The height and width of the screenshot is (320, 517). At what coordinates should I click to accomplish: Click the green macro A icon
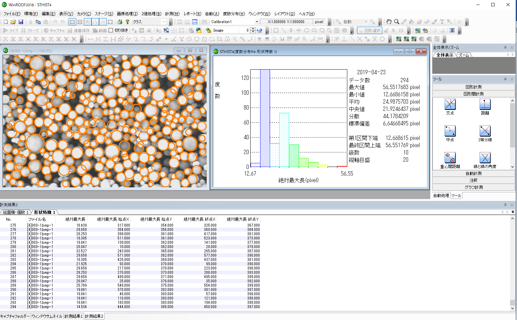click(x=399, y=39)
